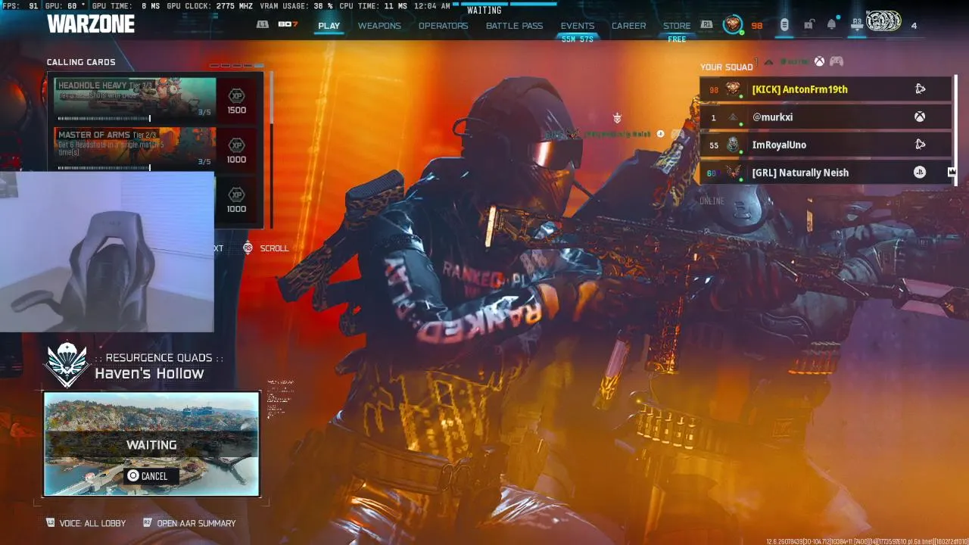Click the Resurgence Quads parachute emblem
This screenshot has width=969, height=545.
[x=67, y=364]
